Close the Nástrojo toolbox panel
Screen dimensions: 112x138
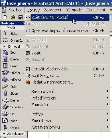pyautogui.click(x=24, y=23)
